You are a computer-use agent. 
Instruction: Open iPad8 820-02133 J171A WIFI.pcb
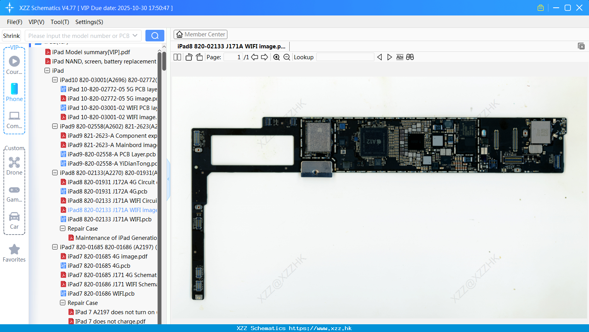106,219
